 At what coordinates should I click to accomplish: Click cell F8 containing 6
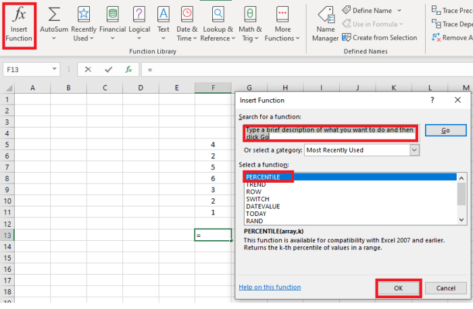click(x=213, y=178)
